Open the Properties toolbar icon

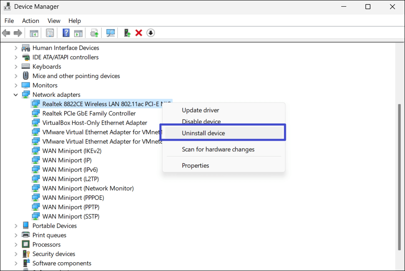pos(50,33)
